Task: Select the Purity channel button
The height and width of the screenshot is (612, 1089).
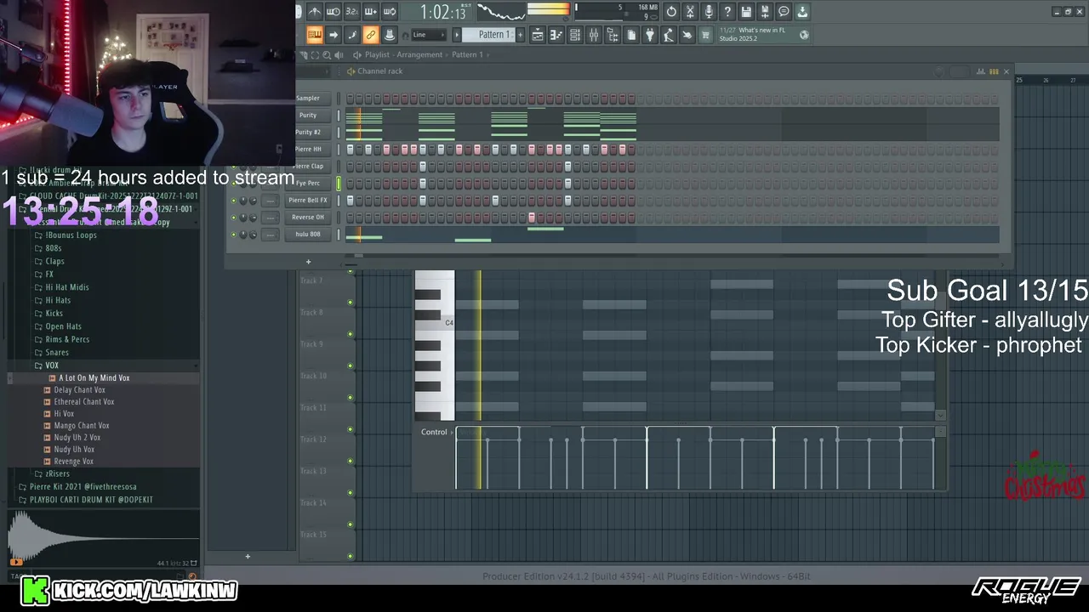Action: 308,115
